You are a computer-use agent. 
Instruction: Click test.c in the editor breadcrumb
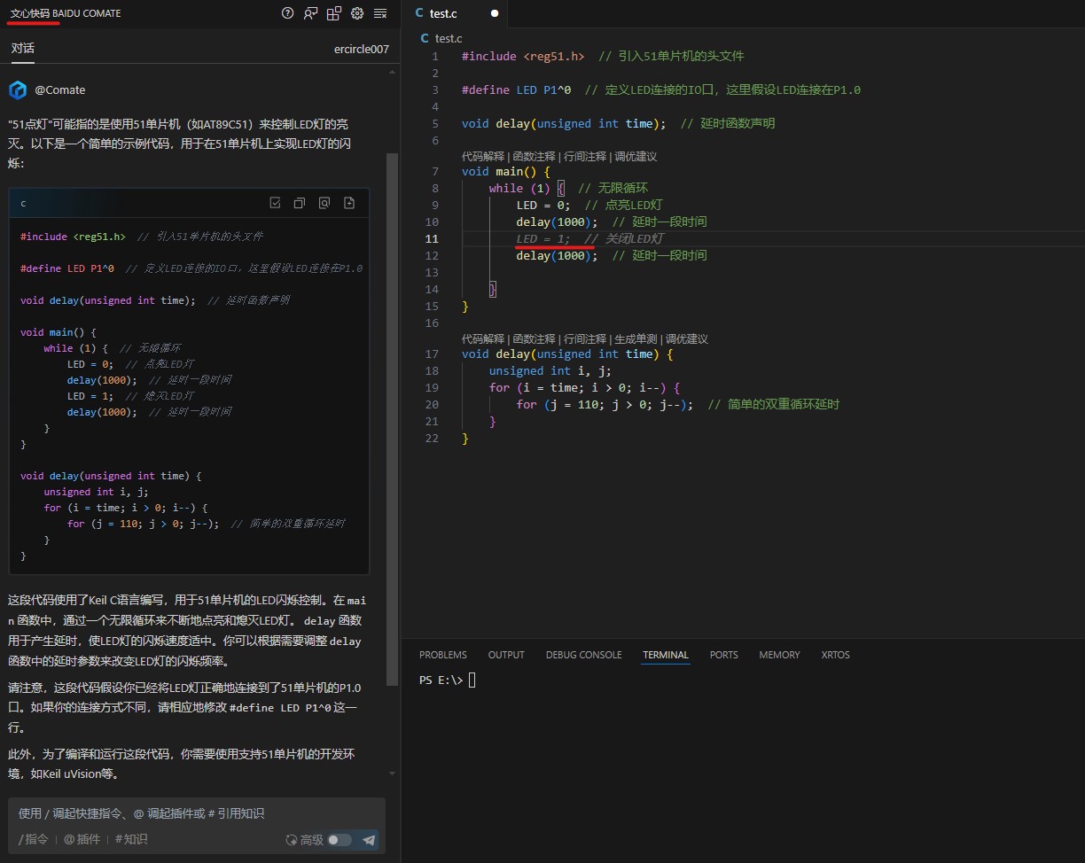pyautogui.click(x=449, y=39)
